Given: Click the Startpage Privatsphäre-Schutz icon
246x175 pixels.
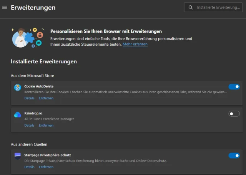Looking at the screenshot, I should [18, 156].
